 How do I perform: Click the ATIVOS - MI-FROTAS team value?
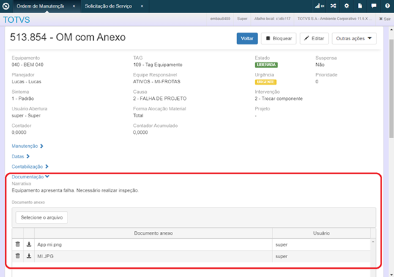(157, 82)
